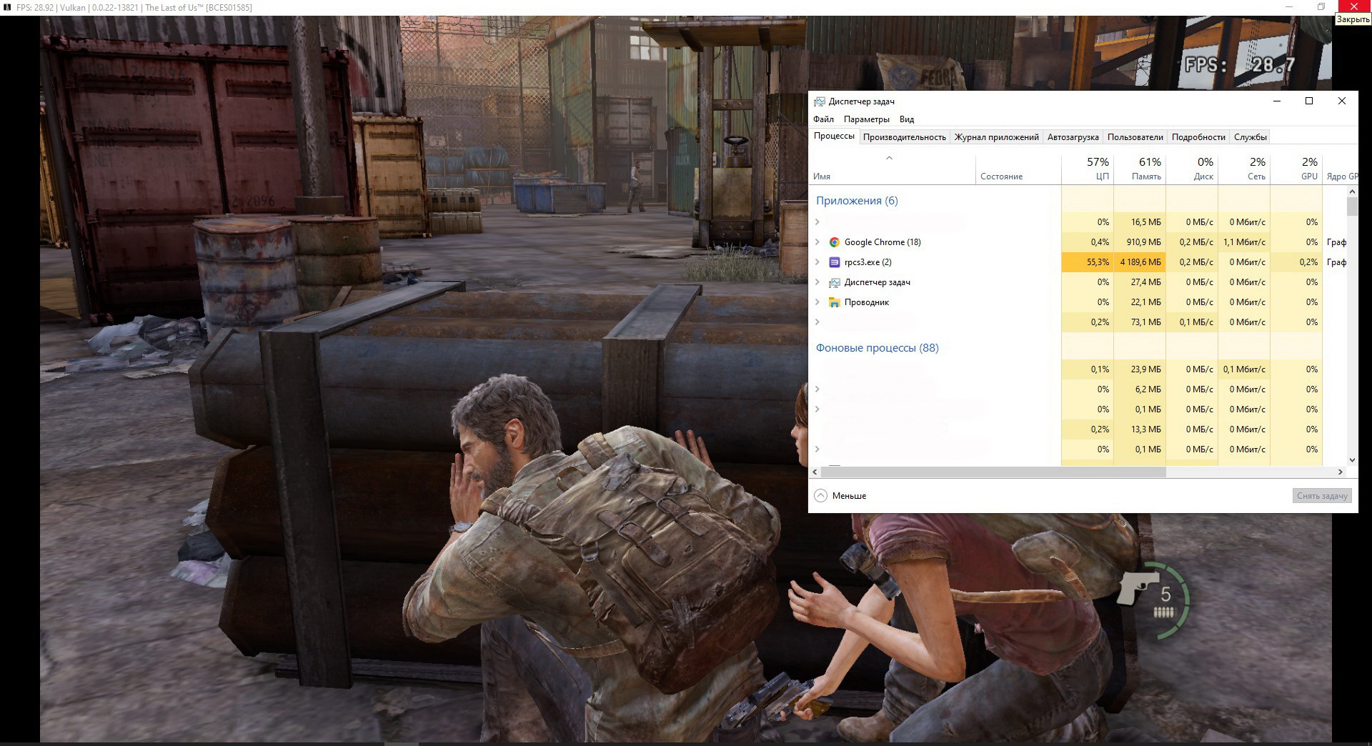Sort by the ЦП column header
The height and width of the screenshot is (746, 1372).
coord(1087,169)
